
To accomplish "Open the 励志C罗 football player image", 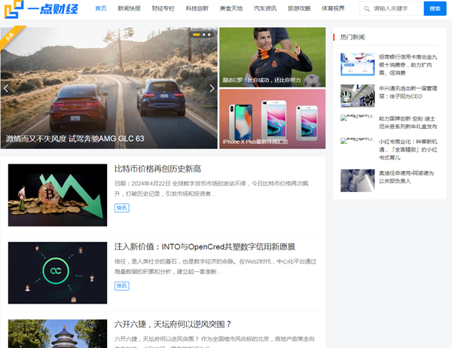I will (273, 57).
